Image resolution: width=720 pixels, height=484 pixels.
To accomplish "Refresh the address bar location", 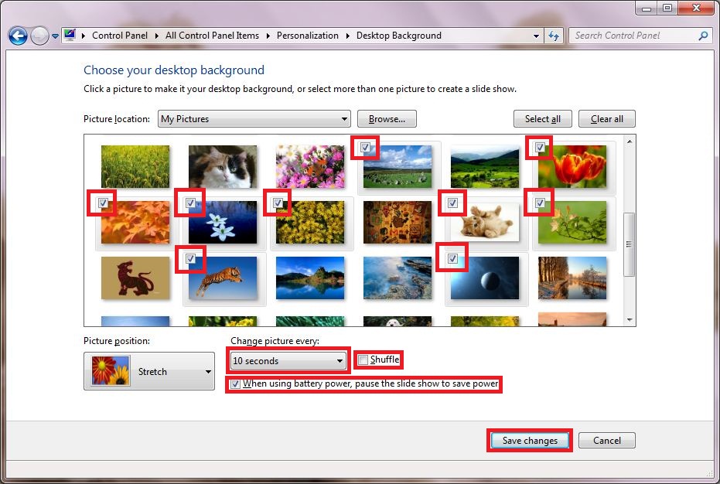I will tap(554, 36).
